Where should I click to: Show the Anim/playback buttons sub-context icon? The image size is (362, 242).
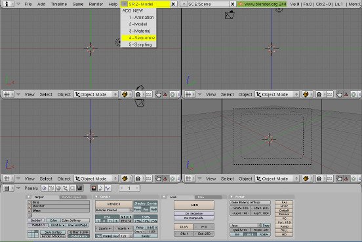pos(100,188)
